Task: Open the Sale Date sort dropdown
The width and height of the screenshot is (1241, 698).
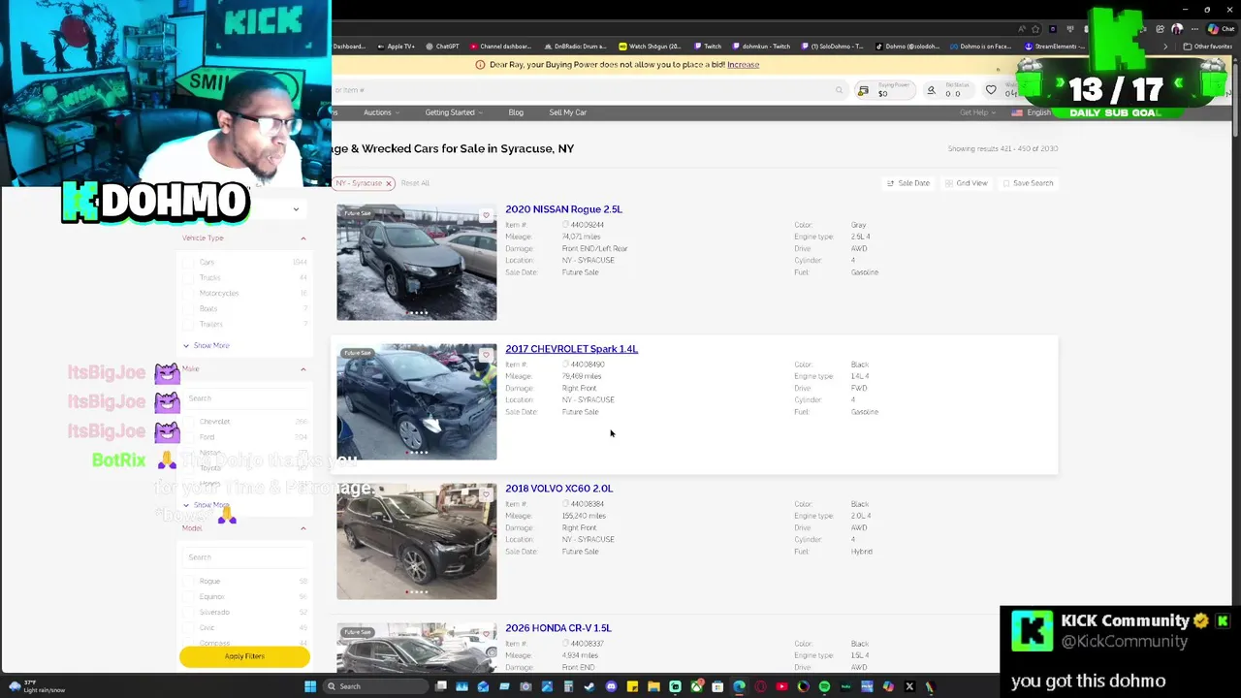Action: click(x=908, y=183)
